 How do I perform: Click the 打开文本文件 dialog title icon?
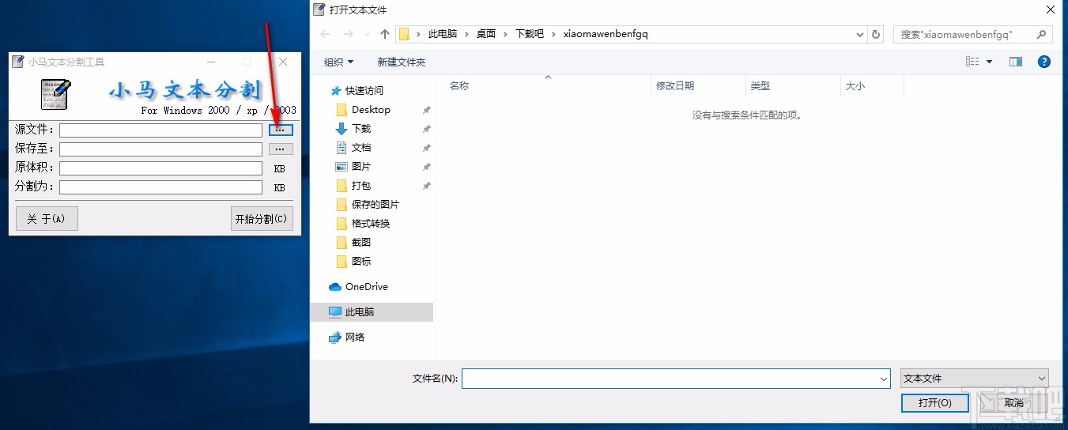pos(319,9)
